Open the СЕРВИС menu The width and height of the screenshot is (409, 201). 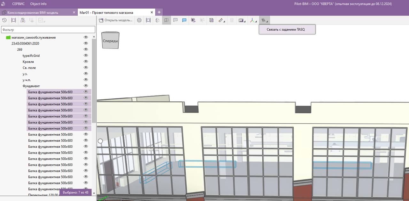19,4
